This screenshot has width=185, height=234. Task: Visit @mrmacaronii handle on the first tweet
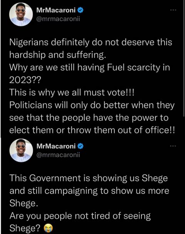[x=58, y=19]
